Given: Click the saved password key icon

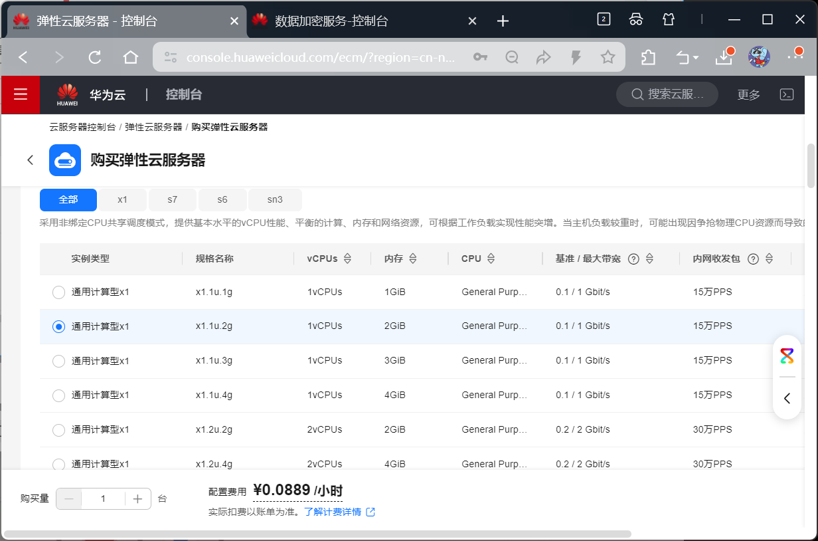Looking at the screenshot, I should pos(480,57).
